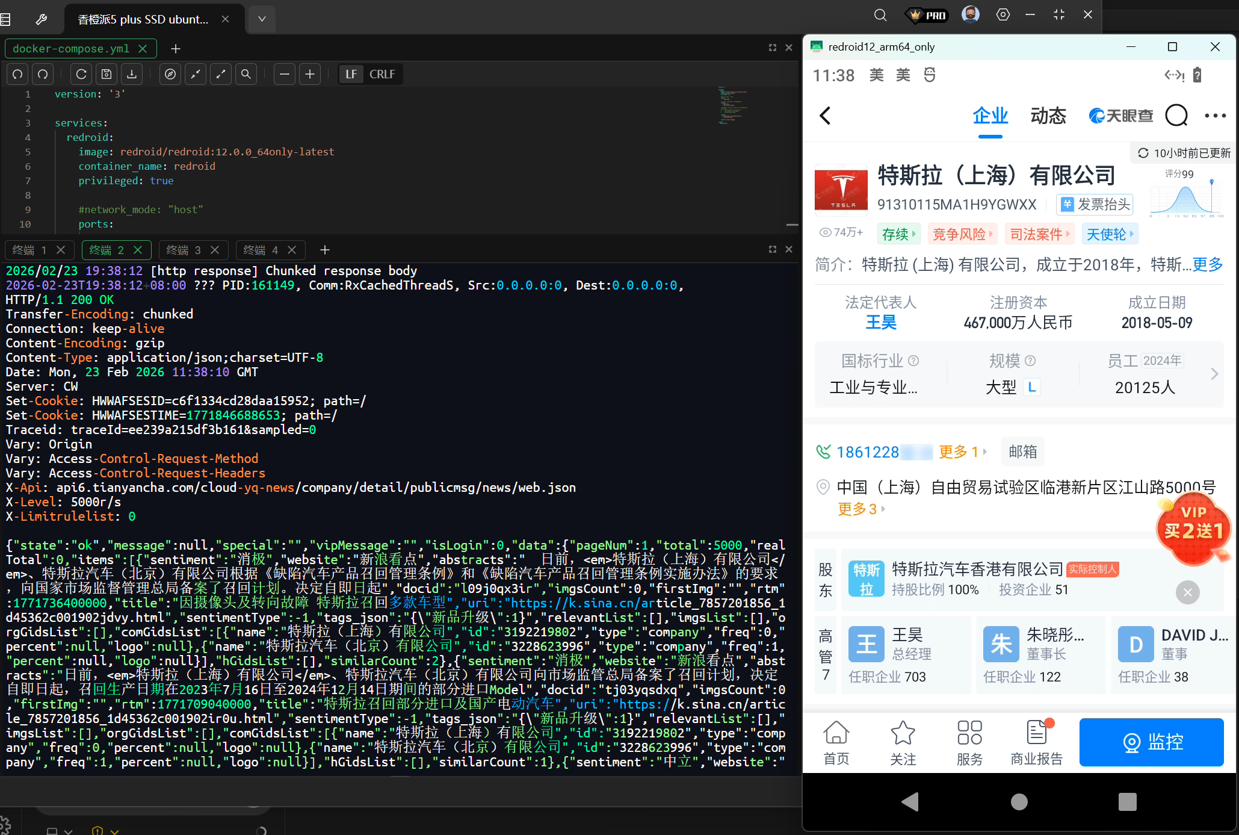Tap the Android recents navigation button
The width and height of the screenshot is (1239, 835).
point(1127,802)
